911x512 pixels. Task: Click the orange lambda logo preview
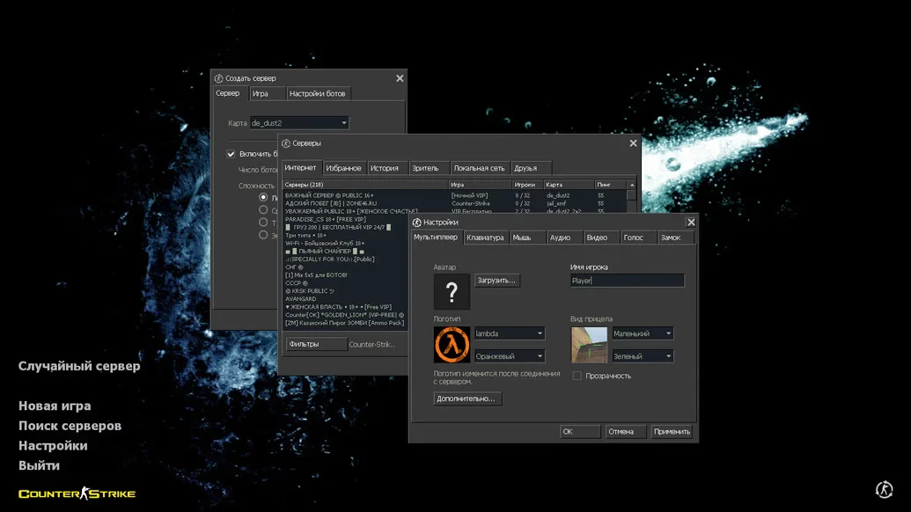click(x=452, y=345)
